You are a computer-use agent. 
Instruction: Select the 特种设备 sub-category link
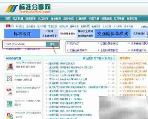pyautogui.click(x=74, y=26)
